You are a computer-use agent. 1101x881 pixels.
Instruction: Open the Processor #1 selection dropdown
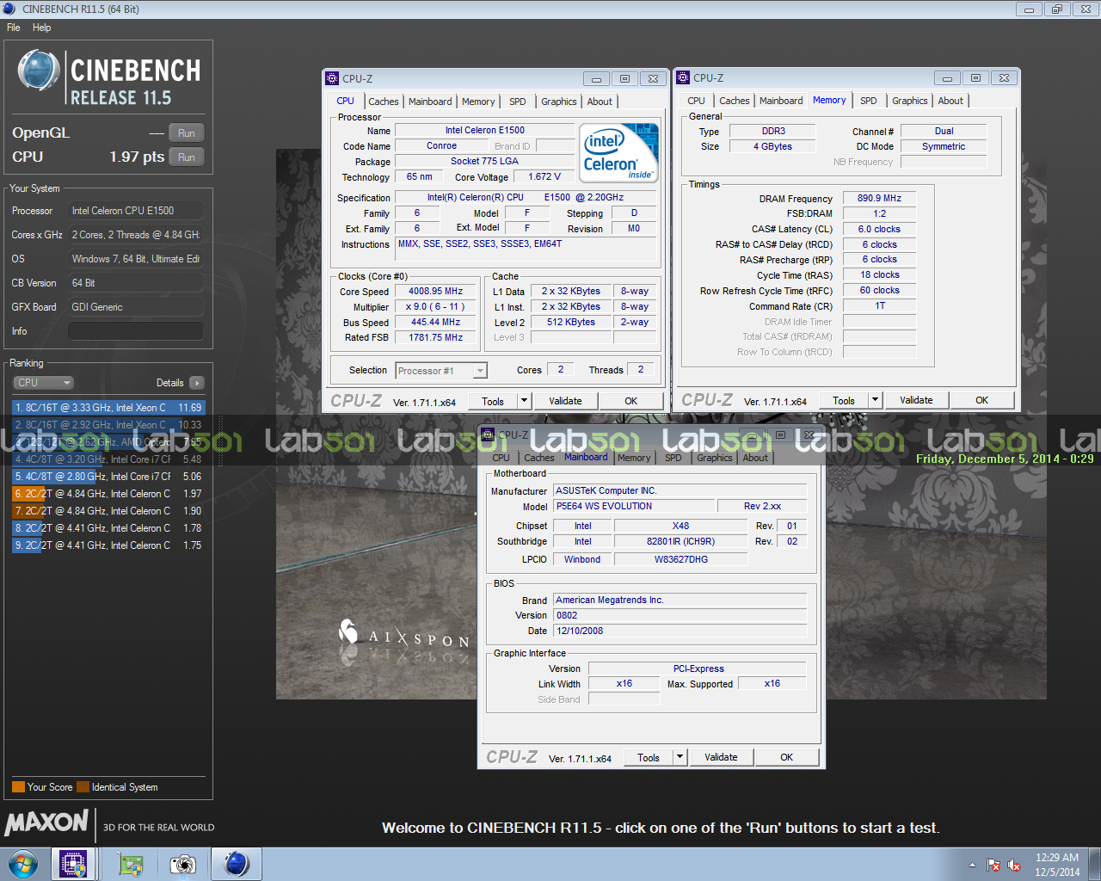441,371
